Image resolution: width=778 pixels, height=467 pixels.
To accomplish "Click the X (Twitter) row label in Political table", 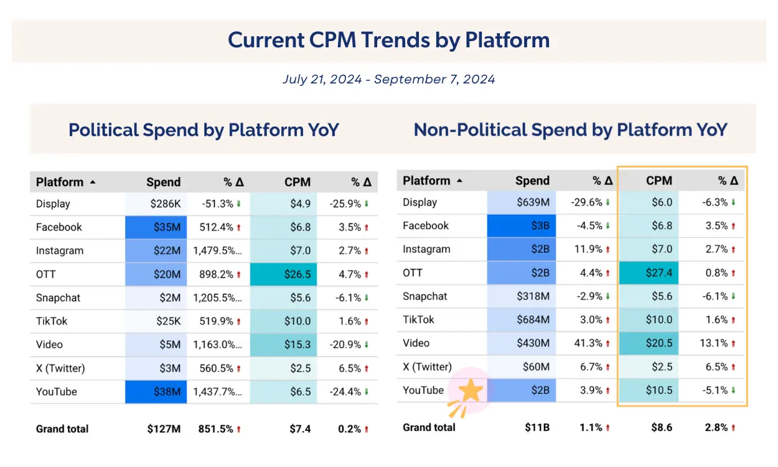I will pyautogui.click(x=61, y=368).
